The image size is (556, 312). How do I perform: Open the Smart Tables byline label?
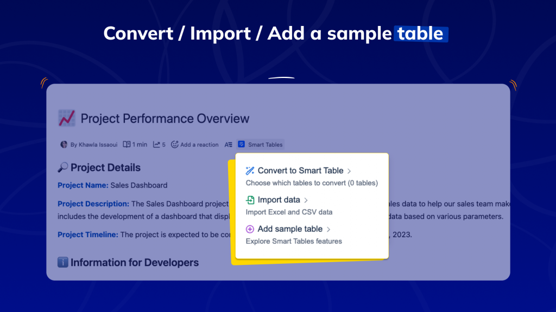pyautogui.click(x=265, y=145)
